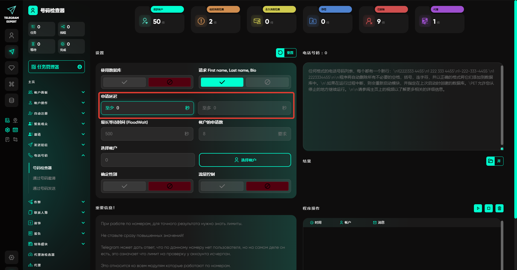Click the trash icon to clear log
Viewport: 517px width, 270px height.
click(499, 208)
